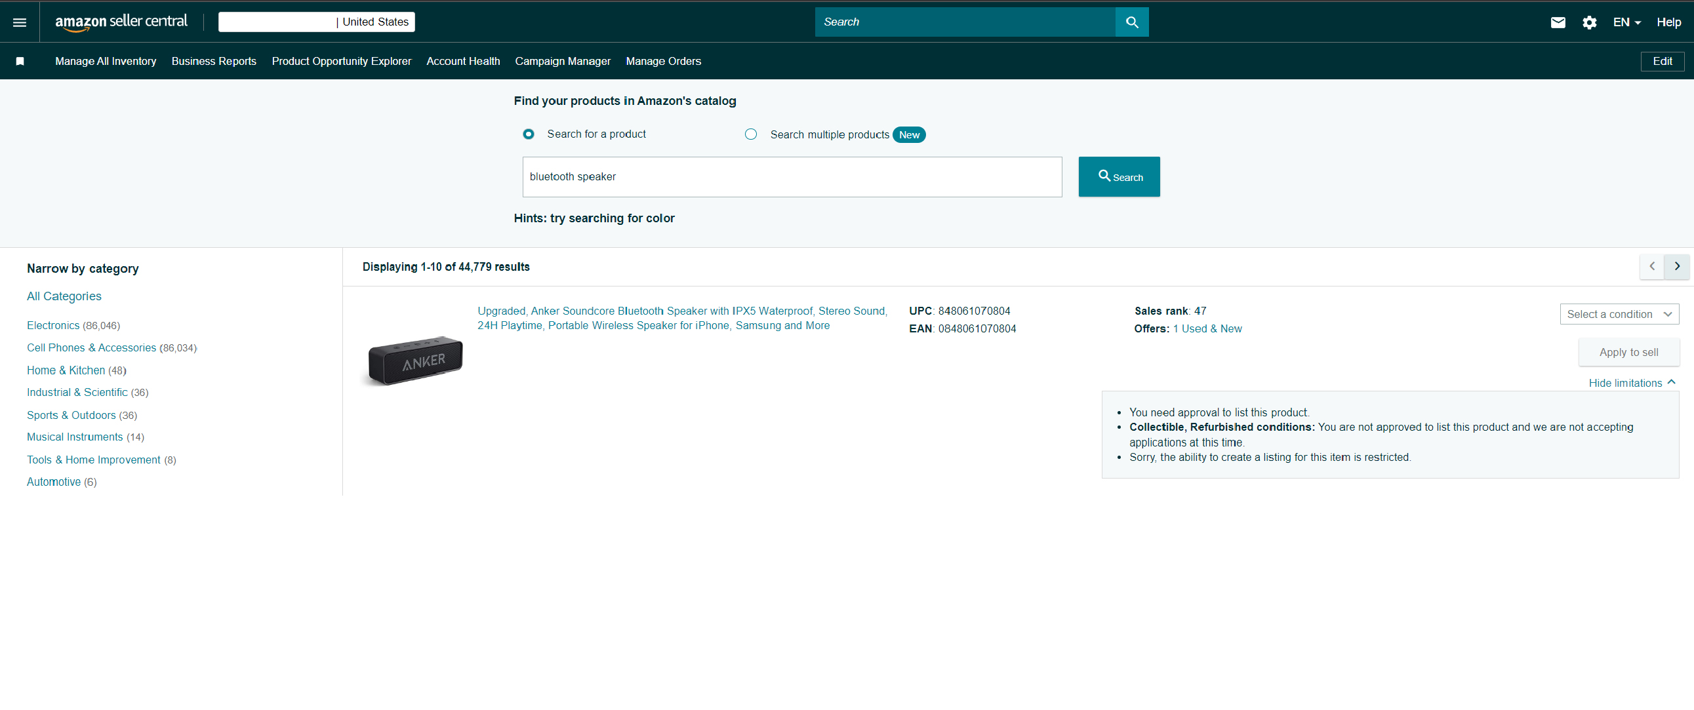This screenshot has width=1694, height=710.
Task: Click 'Displaying 1-10 of 44,779 results' text
Action: coord(446,267)
